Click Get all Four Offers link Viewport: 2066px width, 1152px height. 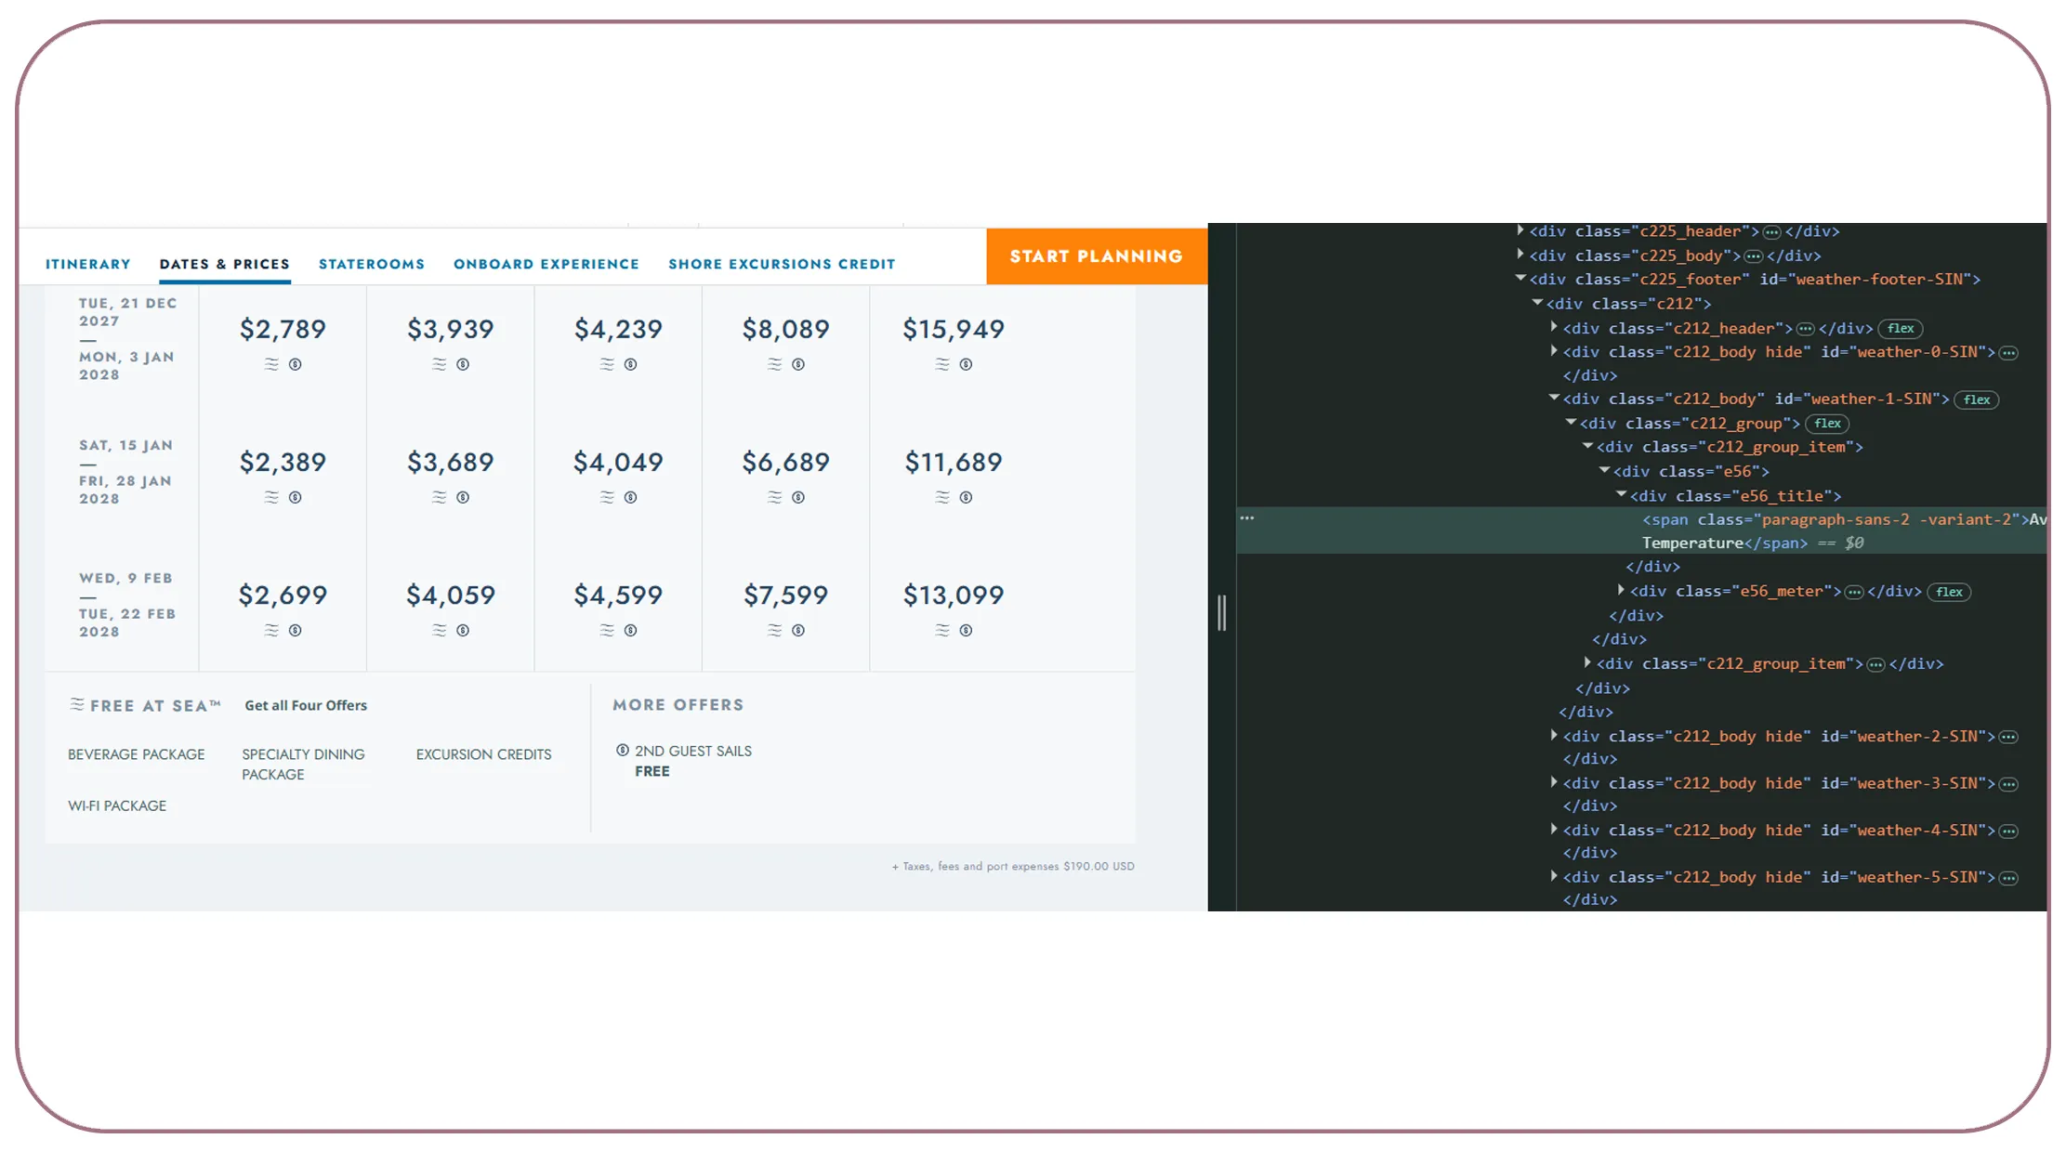pyautogui.click(x=306, y=705)
